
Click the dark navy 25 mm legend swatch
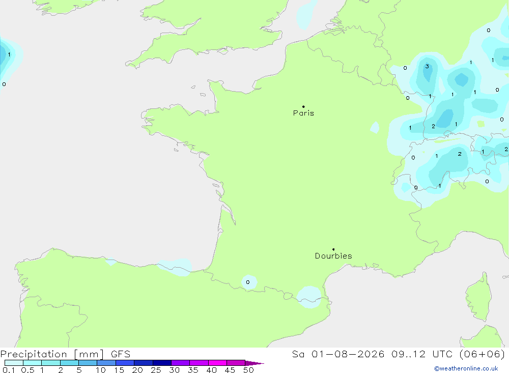pyautogui.click(x=162, y=363)
